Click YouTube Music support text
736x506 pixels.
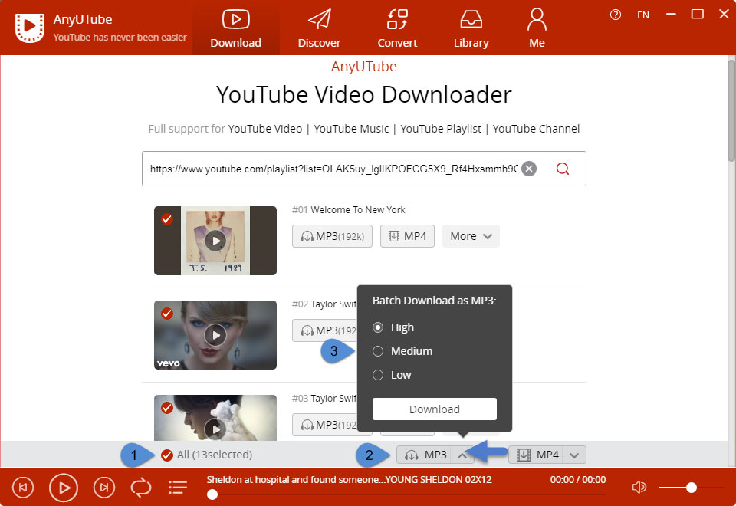click(x=351, y=129)
